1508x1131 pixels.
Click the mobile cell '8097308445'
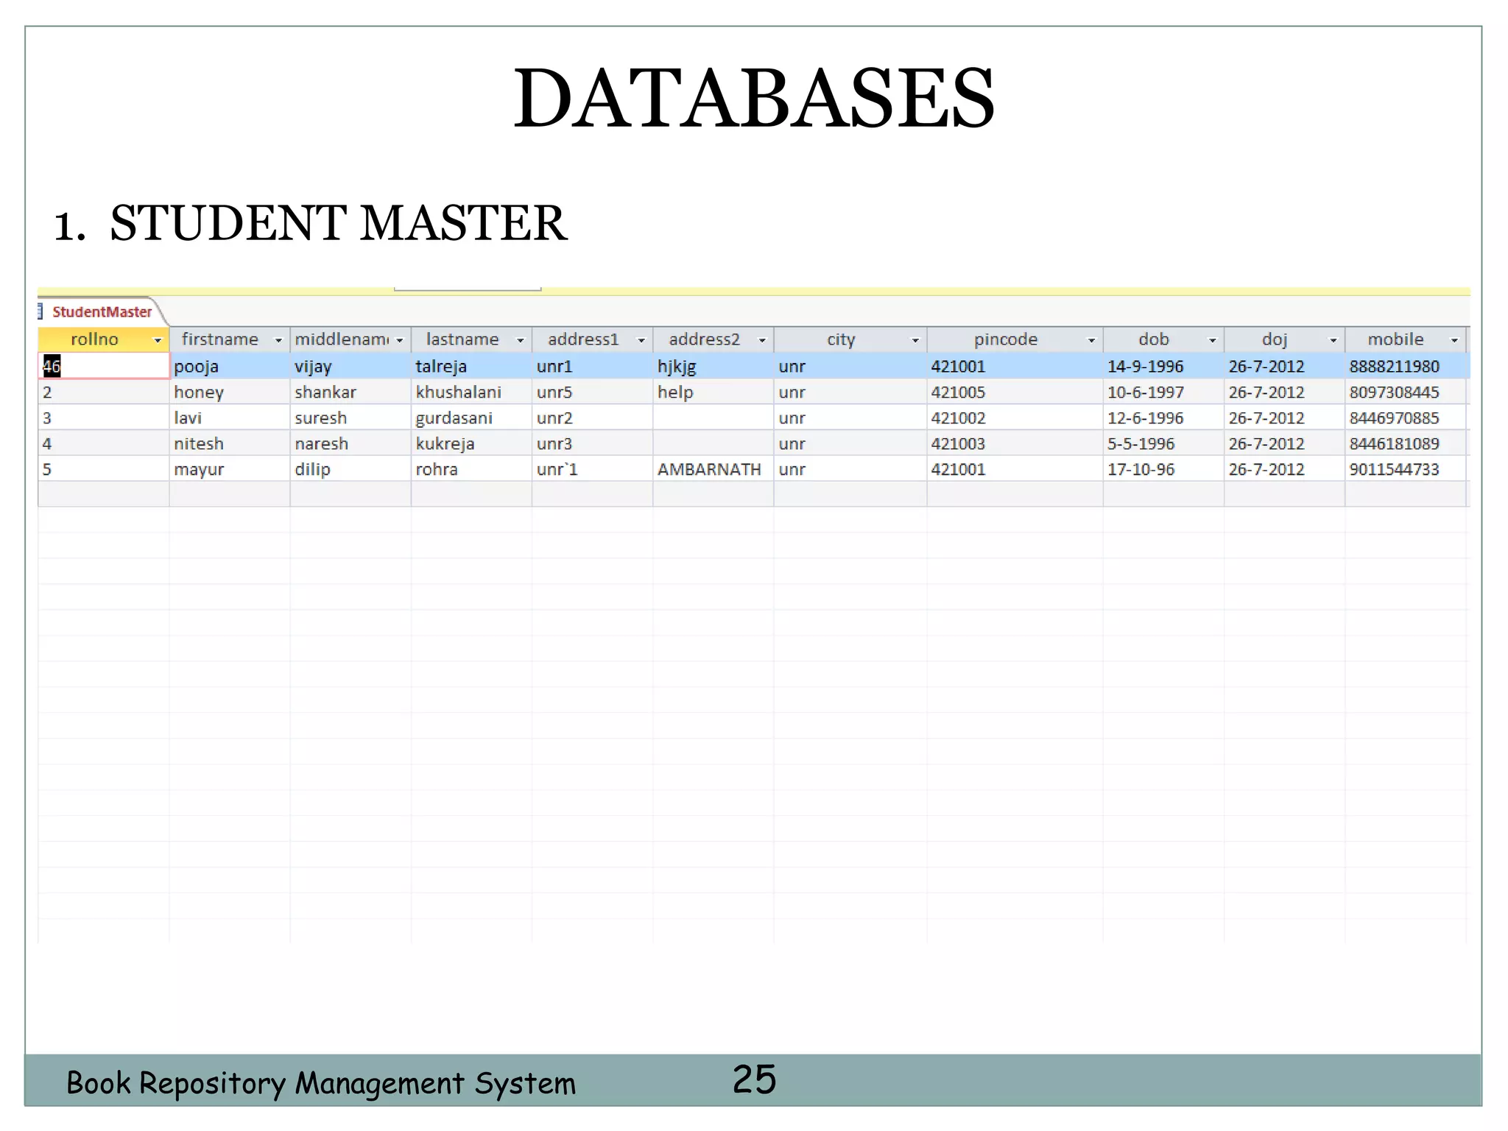pos(1406,392)
